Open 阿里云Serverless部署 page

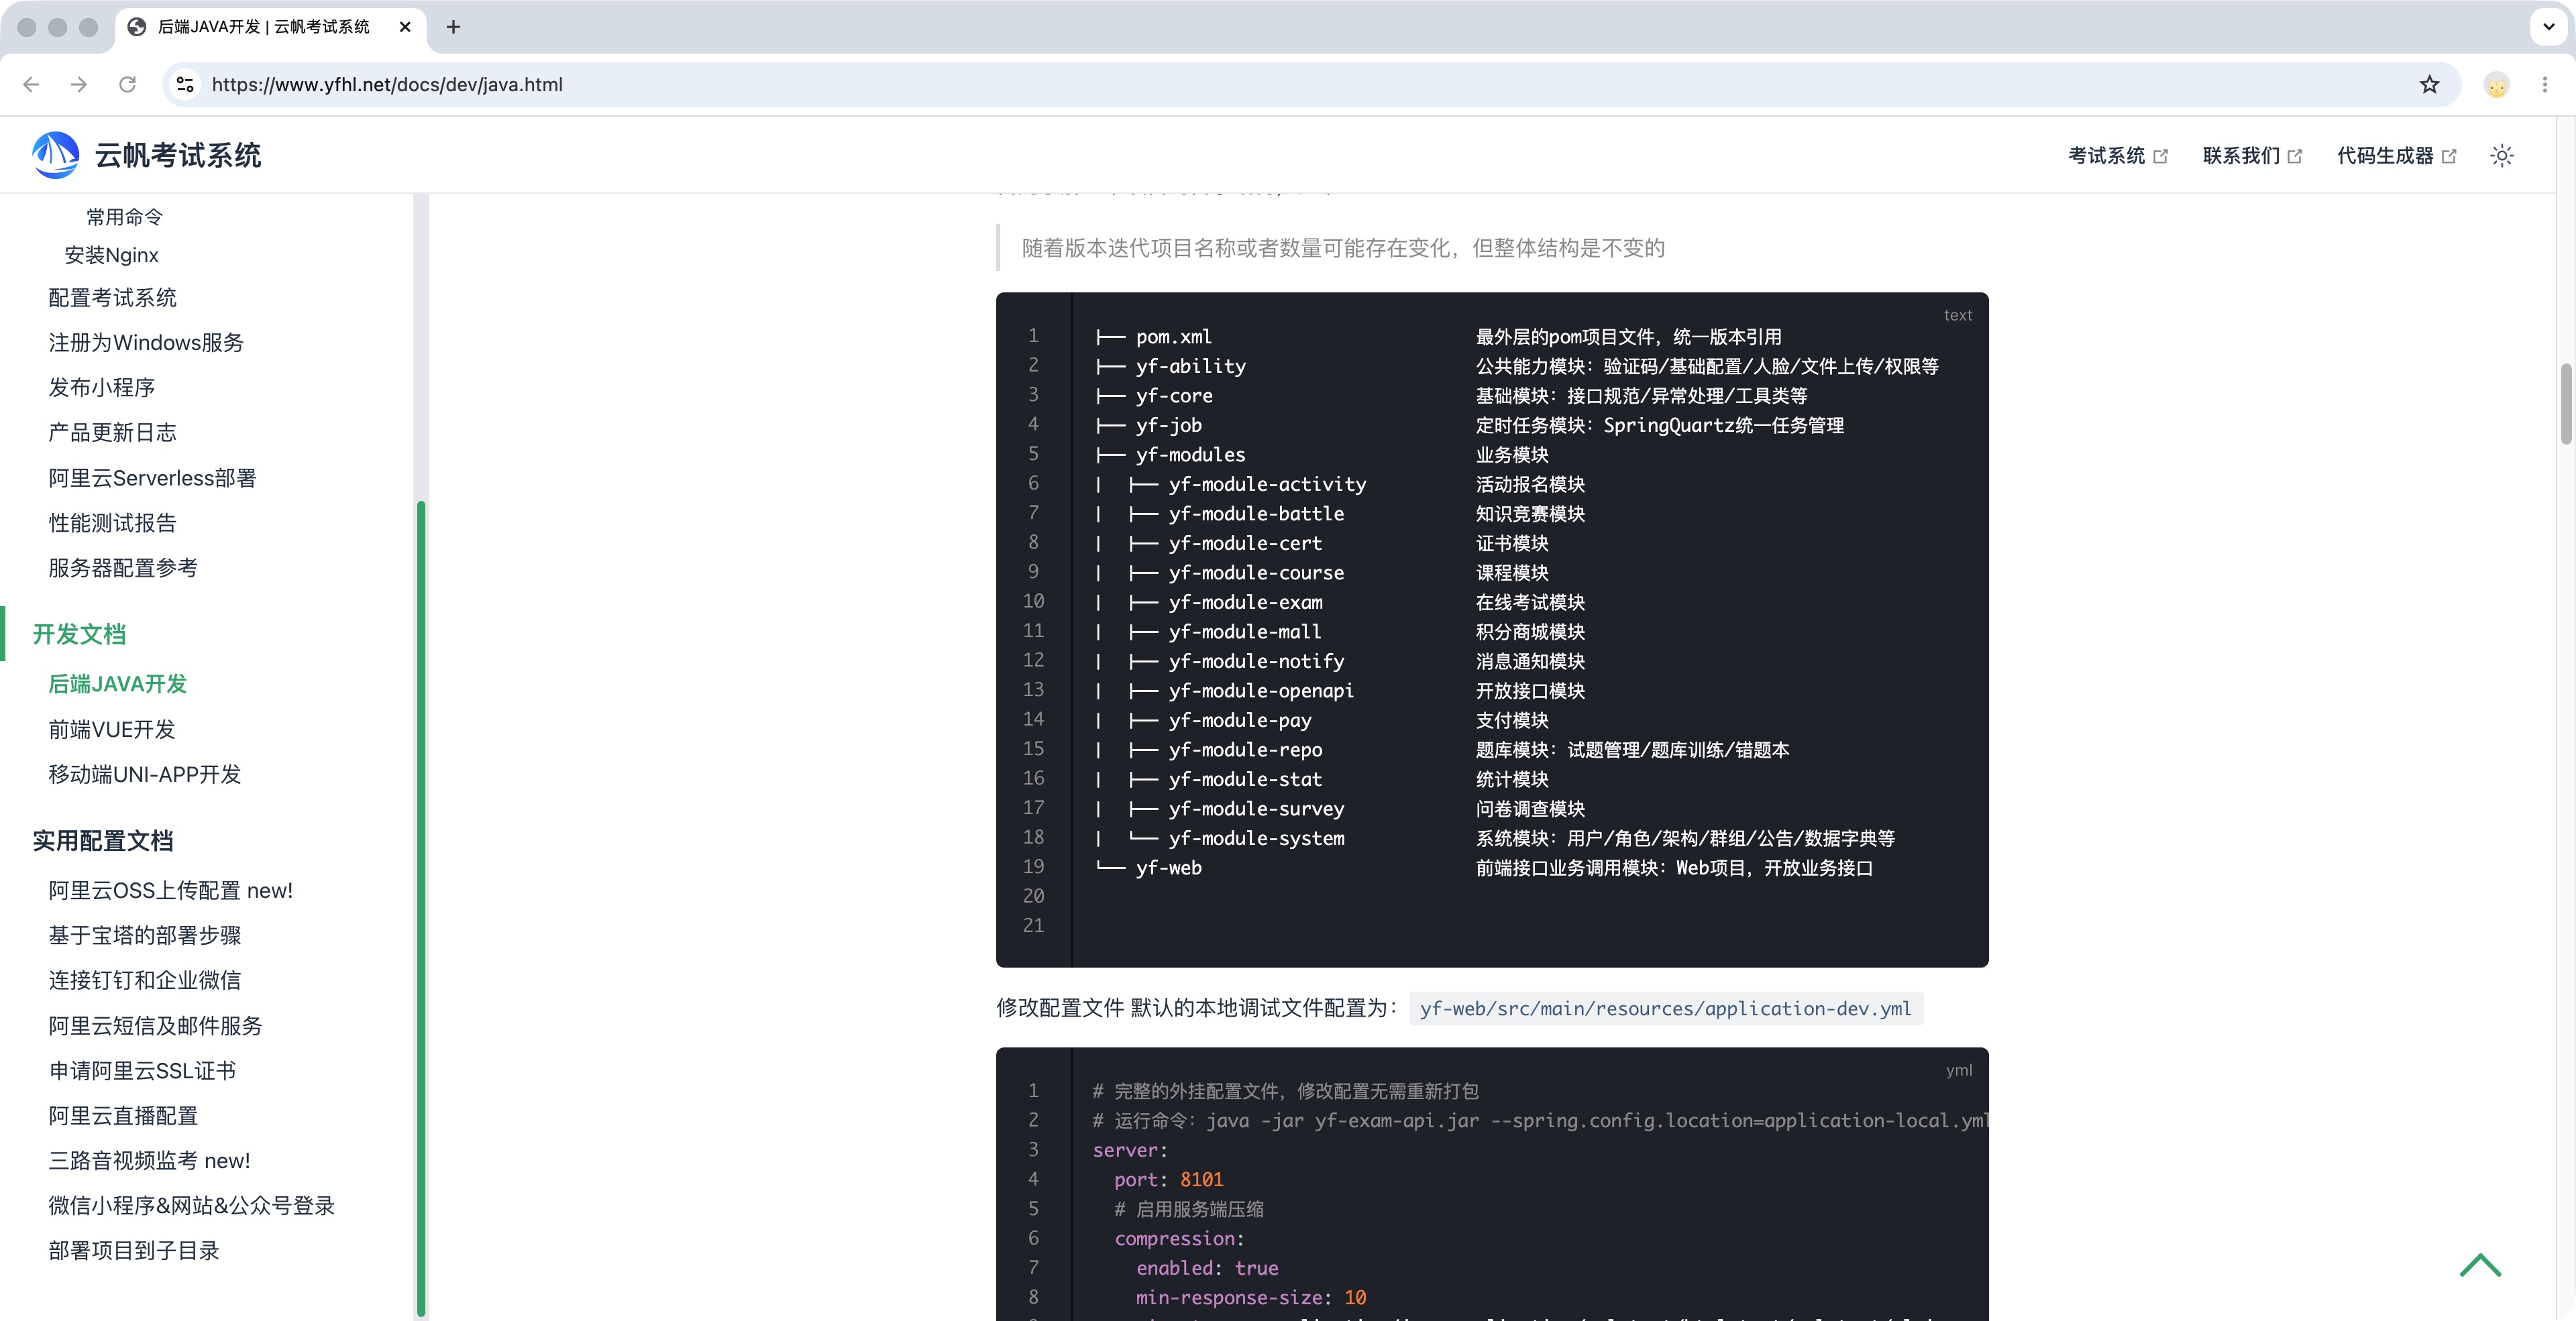point(152,477)
